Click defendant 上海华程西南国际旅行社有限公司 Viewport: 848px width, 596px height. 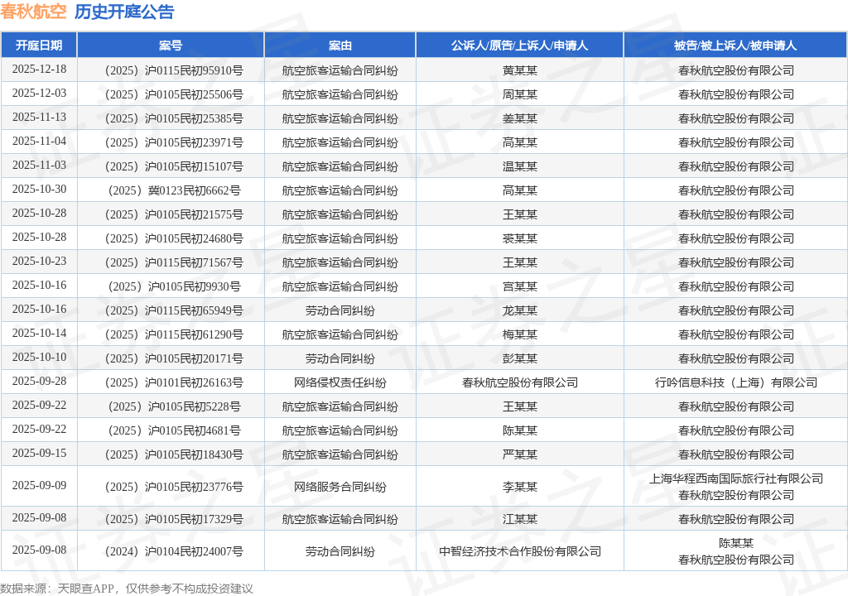[735, 478]
